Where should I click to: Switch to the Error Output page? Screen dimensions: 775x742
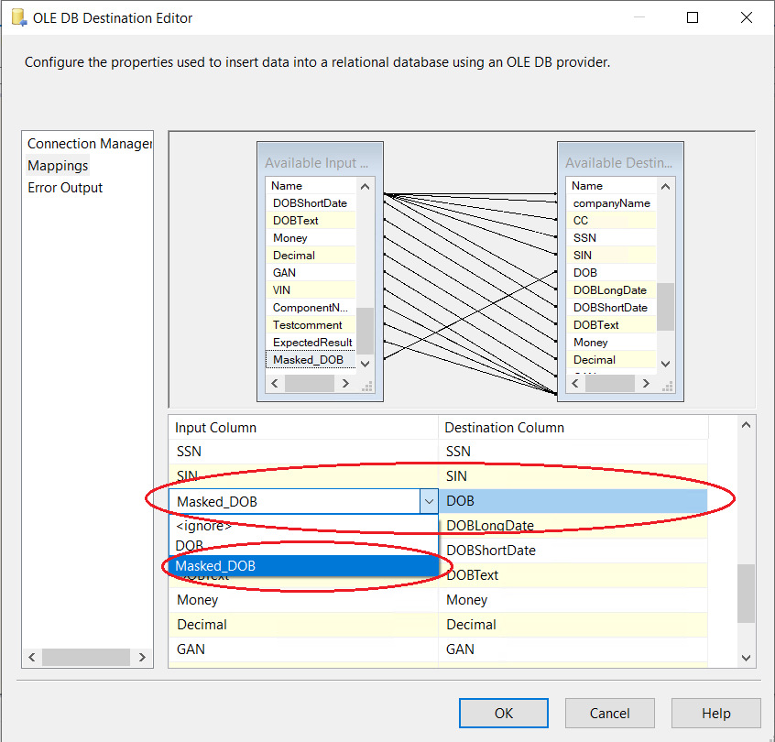65,188
